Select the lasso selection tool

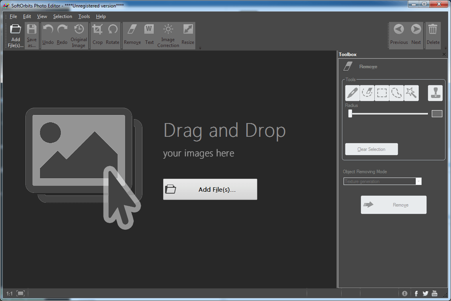coord(396,93)
